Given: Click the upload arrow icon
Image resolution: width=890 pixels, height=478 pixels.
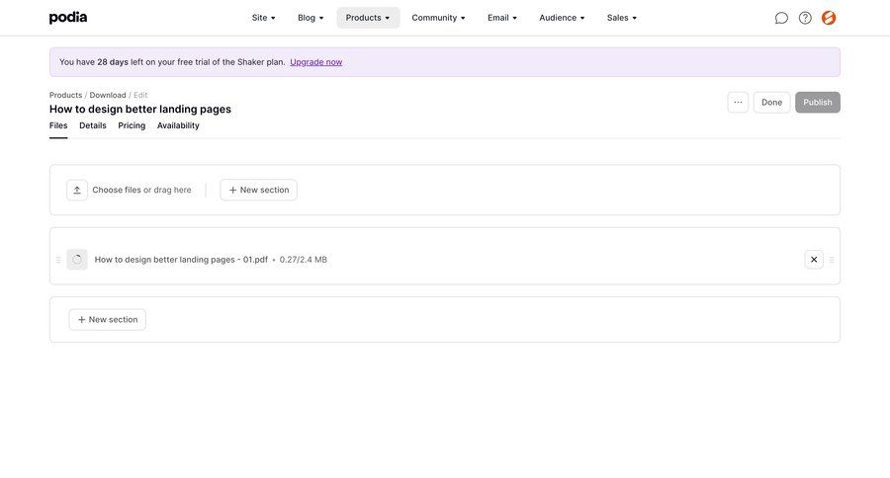Looking at the screenshot, I should (x=77, y=190).
